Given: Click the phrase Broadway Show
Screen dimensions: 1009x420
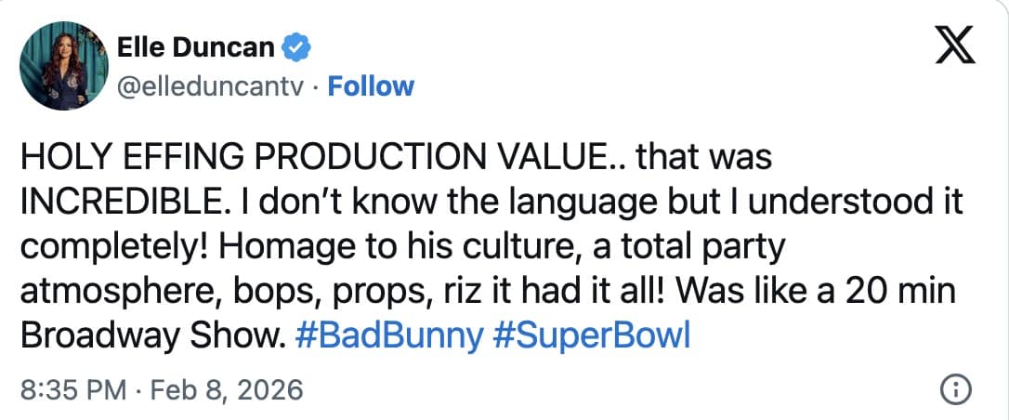Looking at the screenshot, I should pyautogui.click(x=149, y=335).
